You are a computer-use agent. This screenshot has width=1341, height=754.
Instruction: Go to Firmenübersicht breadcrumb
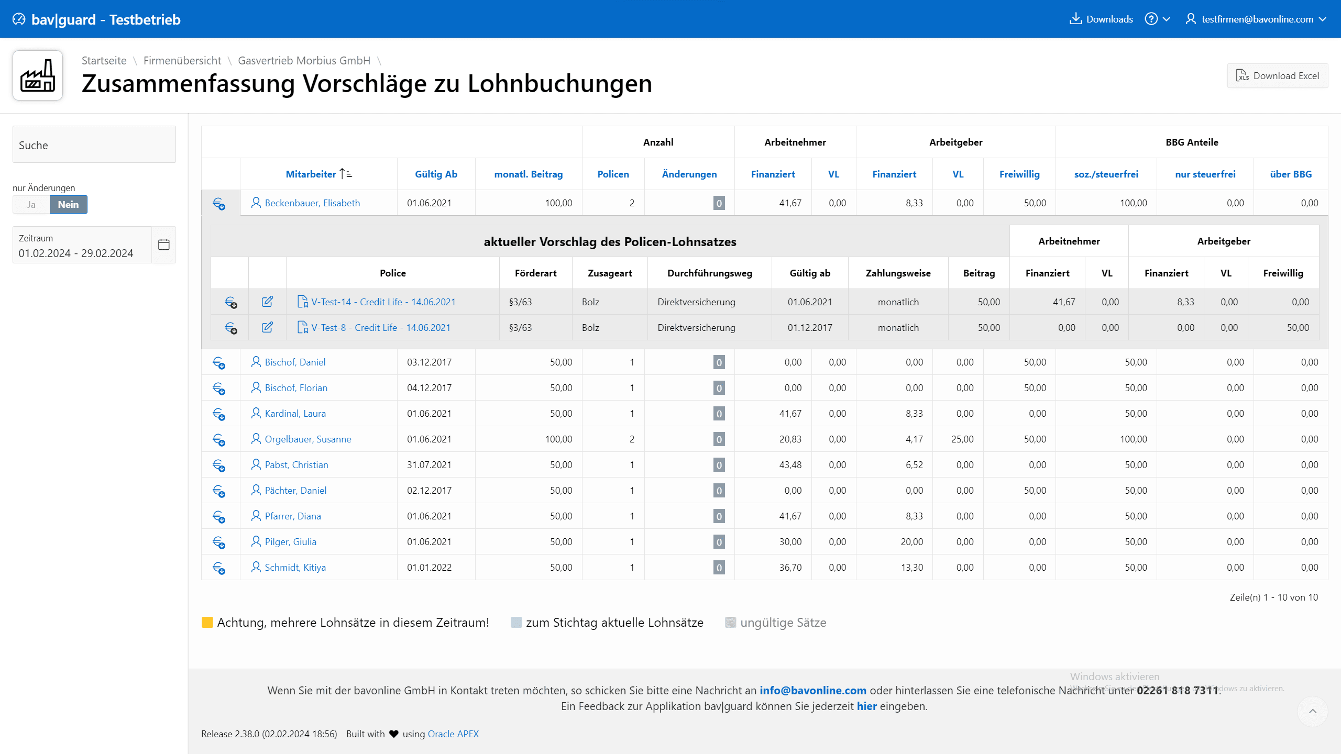tap(182, 61)
